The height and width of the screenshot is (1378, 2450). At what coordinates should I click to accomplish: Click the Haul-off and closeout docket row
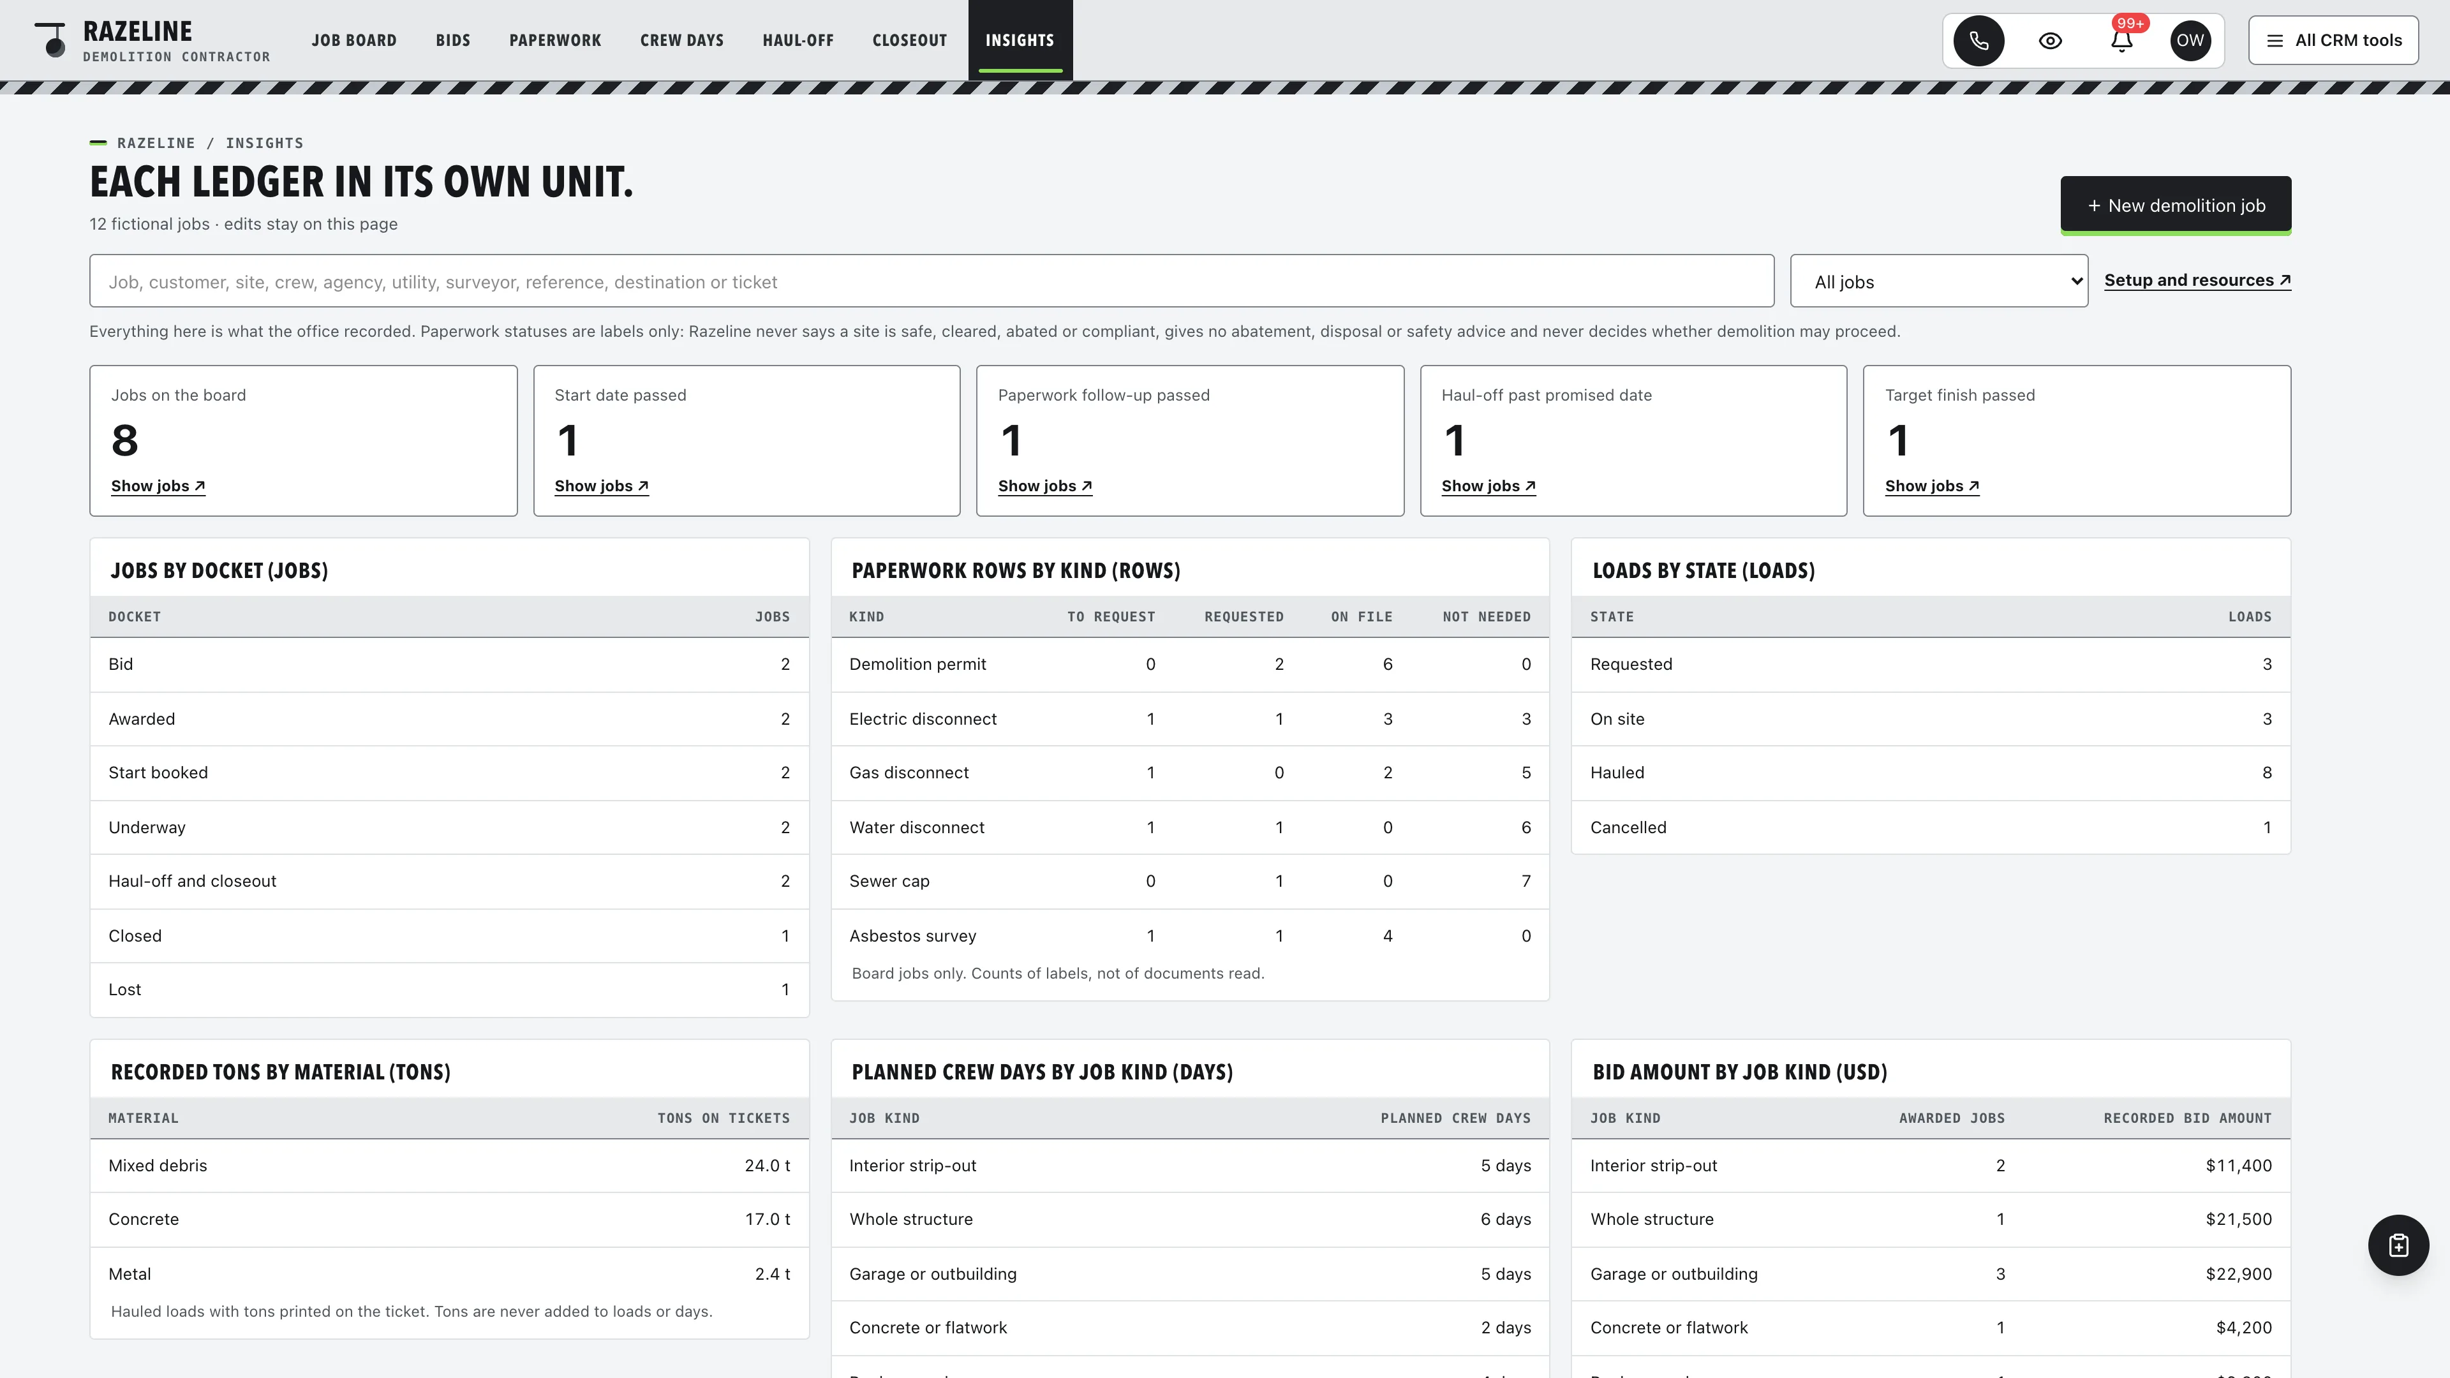tap(449, 882)
